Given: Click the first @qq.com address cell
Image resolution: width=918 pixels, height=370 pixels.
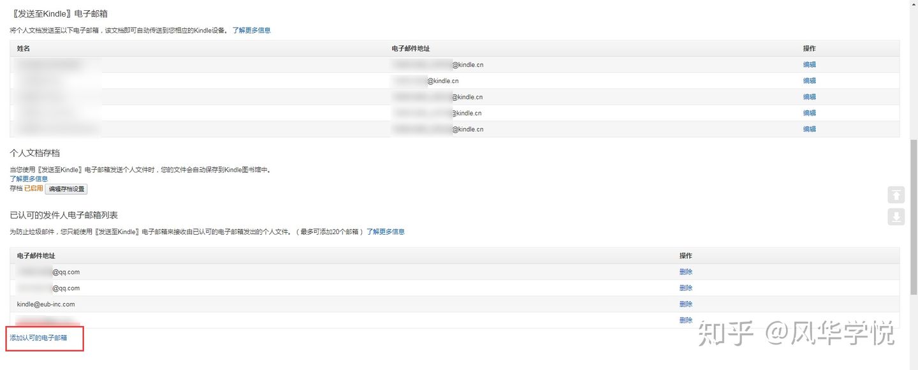Looking at the screenshot, I should point(48,272).
